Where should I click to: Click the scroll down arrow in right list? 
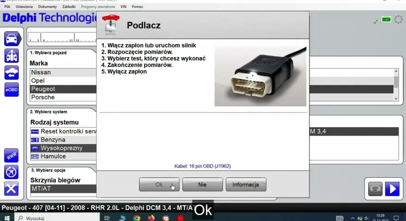click(x=396, y=99)
